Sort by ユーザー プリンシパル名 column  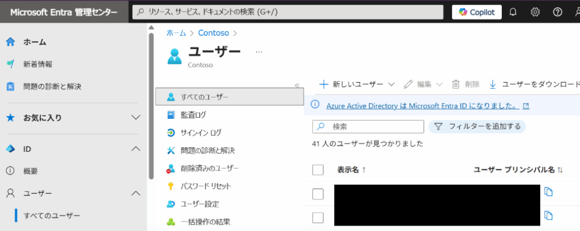[518, 170]
